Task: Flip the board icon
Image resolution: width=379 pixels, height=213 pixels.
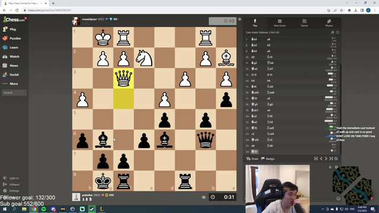Action: pos(336,159)
